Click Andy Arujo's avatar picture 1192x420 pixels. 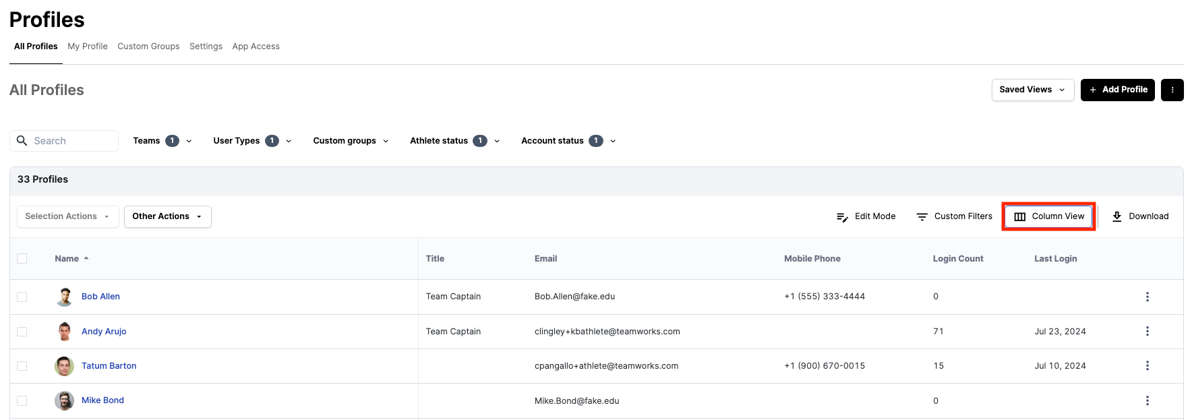64,331
